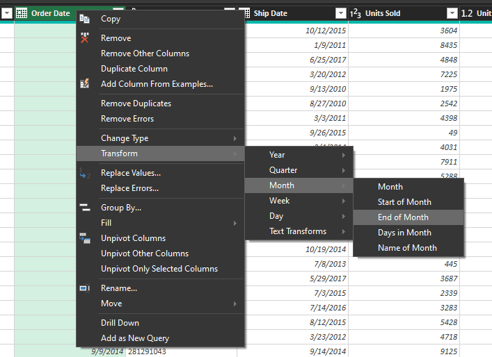Click the Rename icon

tap(85, 288)
